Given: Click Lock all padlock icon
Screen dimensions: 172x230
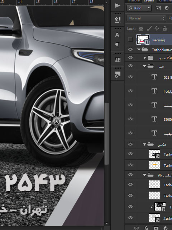Looking at the screenshot, I should (165, 28).
